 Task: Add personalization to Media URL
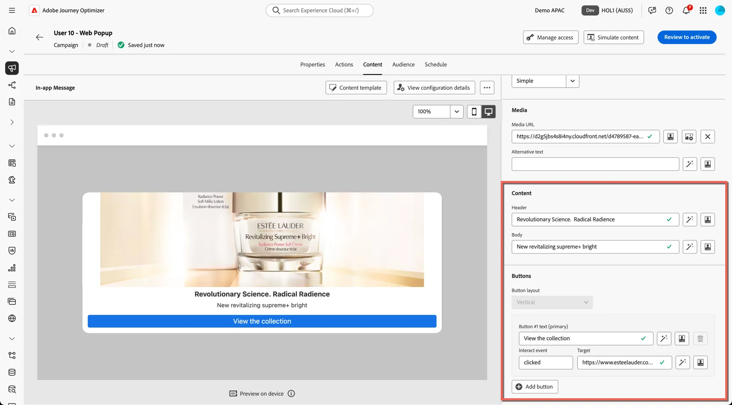coord(670,137)
